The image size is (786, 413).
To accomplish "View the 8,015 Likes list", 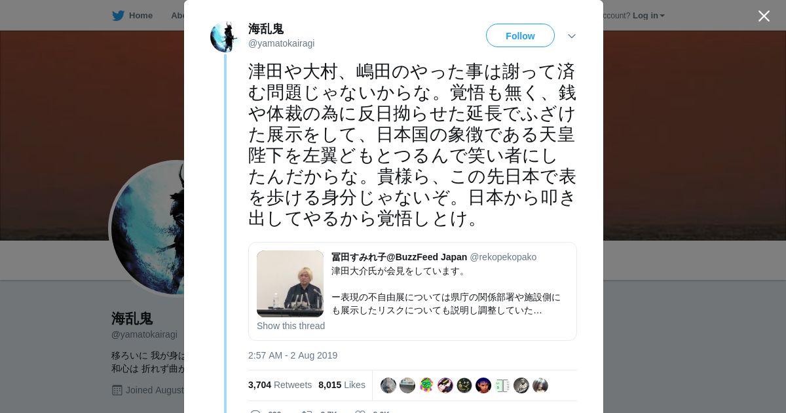I will (342, 385).
